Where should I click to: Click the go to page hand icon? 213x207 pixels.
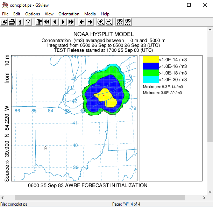pos(38,22)
